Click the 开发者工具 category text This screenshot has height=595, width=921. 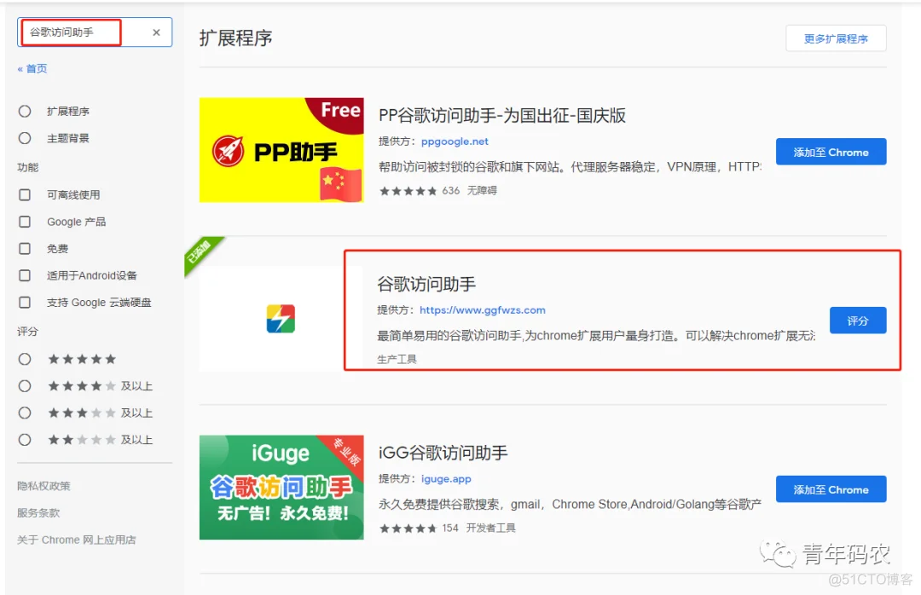[x=491, y=528]
